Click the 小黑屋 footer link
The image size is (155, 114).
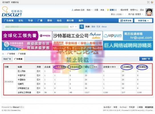pos(140,107)
